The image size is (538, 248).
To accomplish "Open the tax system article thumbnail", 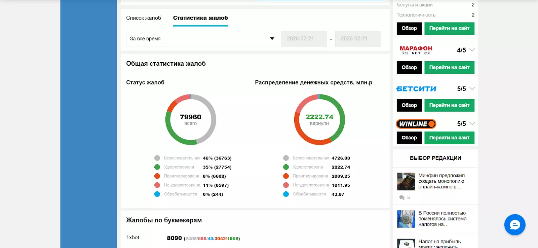I will pyautogui.click(x=406, y=219).
